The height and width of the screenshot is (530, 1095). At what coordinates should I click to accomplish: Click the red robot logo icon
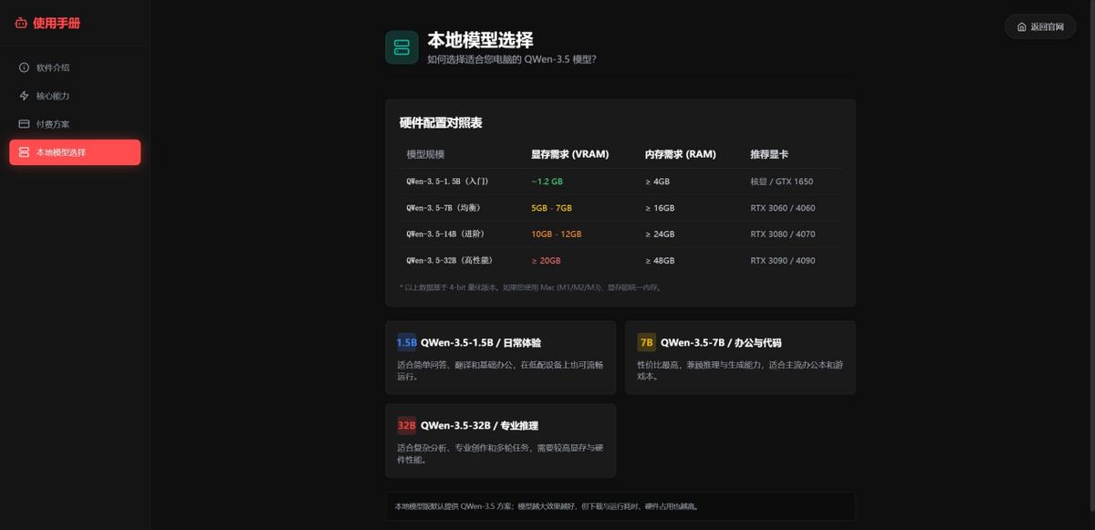click(x=21, y=23)
